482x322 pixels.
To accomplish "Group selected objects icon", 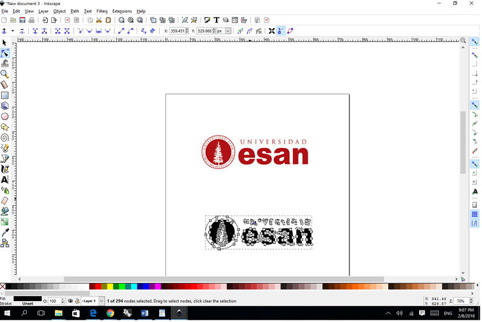I will pos(185,20).
